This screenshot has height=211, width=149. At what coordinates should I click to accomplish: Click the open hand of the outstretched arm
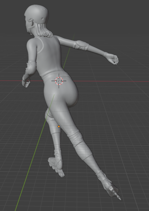point(113,59)
